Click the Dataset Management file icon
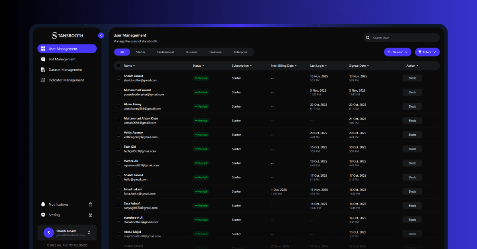The height and width of the screenshot is (249, 477). pyautogui.click(x=43, y=69)
